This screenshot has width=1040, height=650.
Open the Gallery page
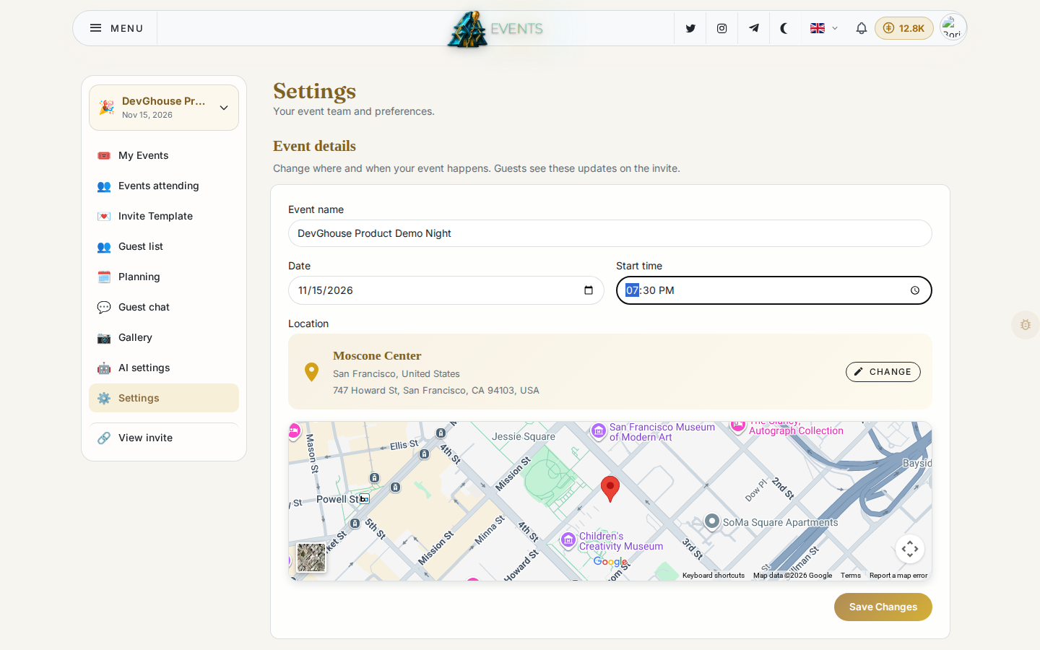(164, 337)
